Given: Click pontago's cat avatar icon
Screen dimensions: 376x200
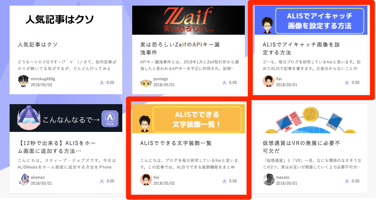Looking at the screenshot, I should point(146,83).
